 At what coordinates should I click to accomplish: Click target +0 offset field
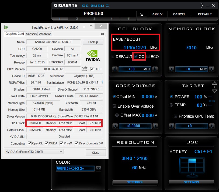(192, 126)
